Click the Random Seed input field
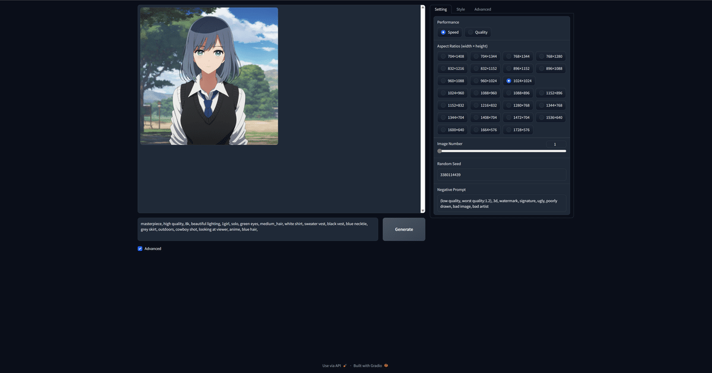This screenshot has width=712, height=373. coord(501,175)
